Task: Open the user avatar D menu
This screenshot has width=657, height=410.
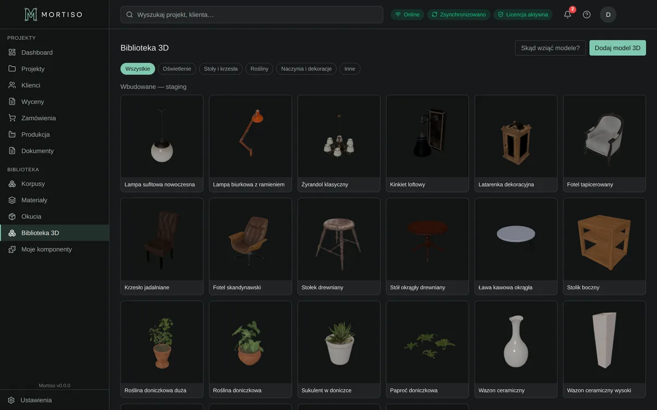Action: [608, 15]
